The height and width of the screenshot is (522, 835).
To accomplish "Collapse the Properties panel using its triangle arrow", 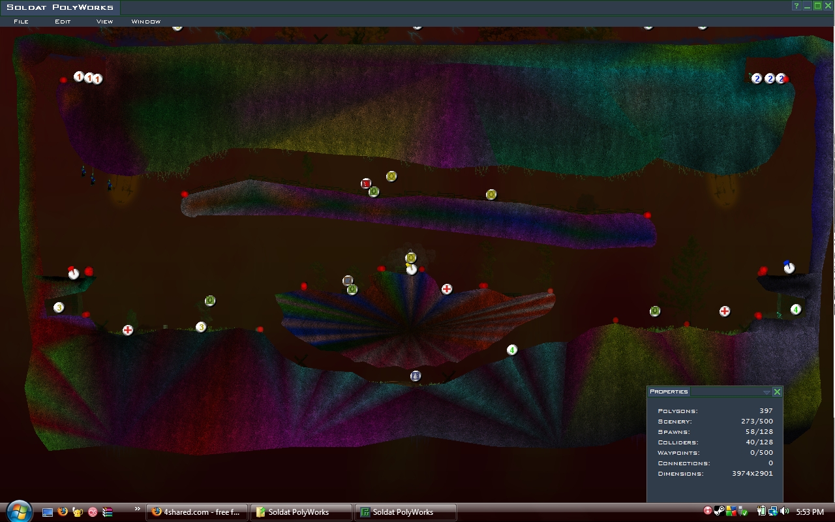I will click(x=767, y=392).
